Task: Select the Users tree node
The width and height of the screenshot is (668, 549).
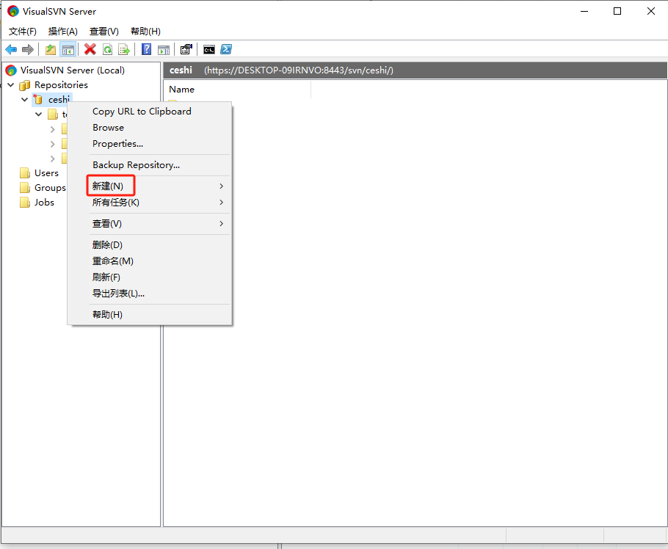Action: click(46, 173)
